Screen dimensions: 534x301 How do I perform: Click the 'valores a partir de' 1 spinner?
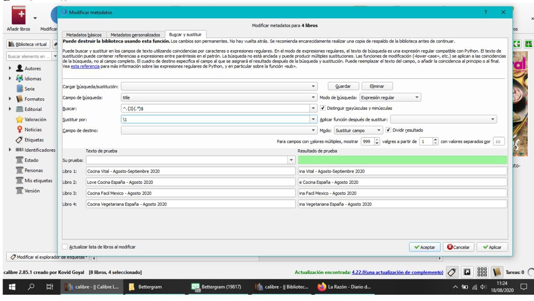[x=429, y=141]
